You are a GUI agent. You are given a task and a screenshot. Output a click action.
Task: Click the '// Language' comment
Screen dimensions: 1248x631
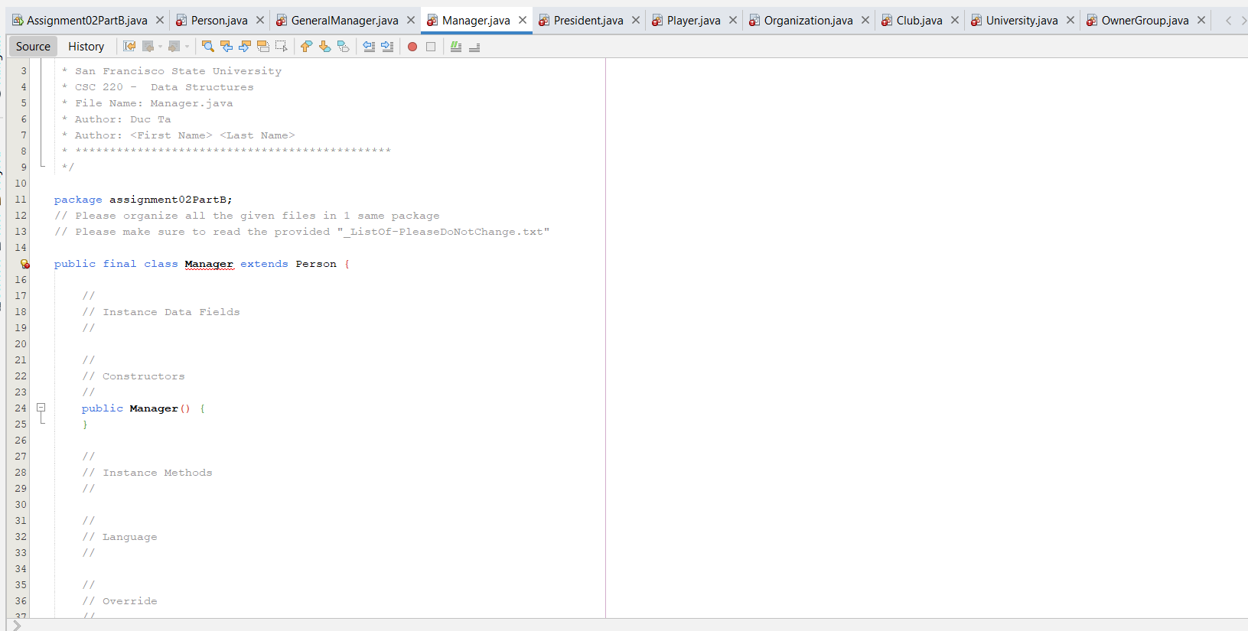point(119,537)
